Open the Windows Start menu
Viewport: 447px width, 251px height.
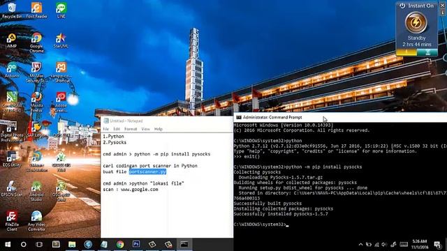[8, 245]
